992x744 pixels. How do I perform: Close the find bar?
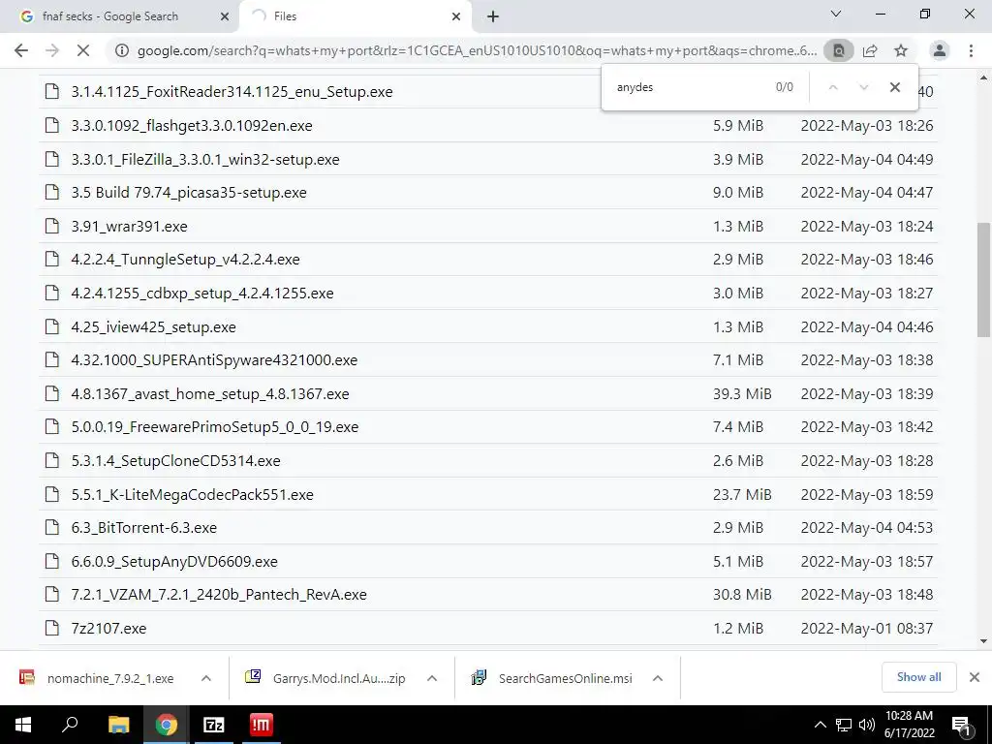[x=894, y=87]
